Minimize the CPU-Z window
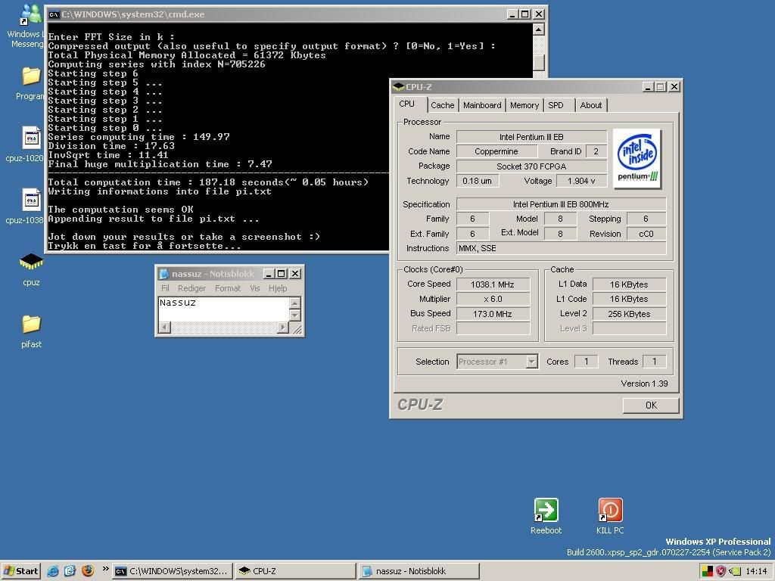The width and height of the screenshot is (775, 581). [x=649, y=87]
